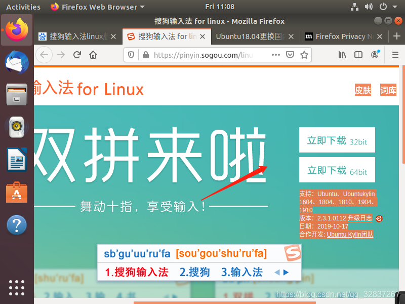Follow the Ubuntu Kylin团队 link

[350, 235]
